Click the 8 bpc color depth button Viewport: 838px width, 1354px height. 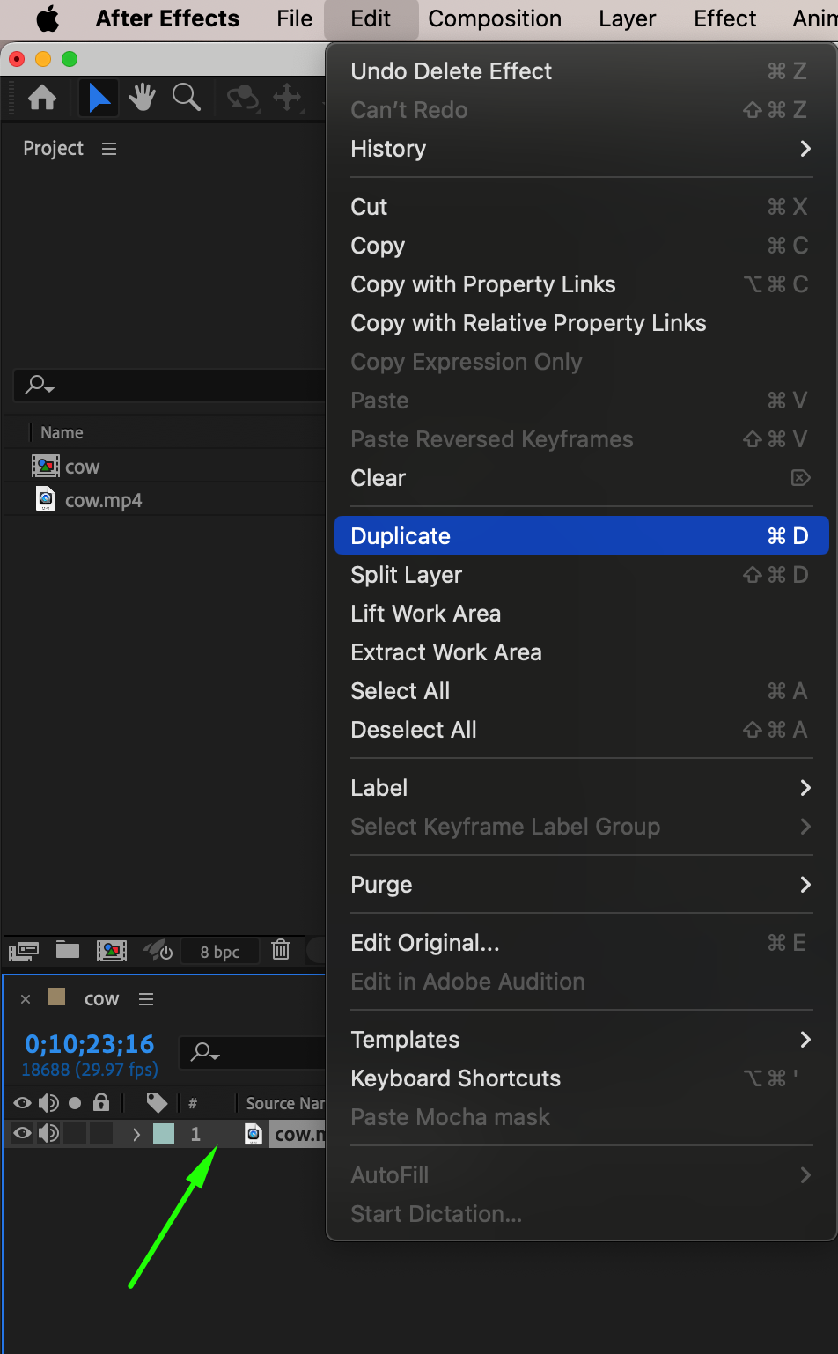pyautogui.click(x=219, y=952)
